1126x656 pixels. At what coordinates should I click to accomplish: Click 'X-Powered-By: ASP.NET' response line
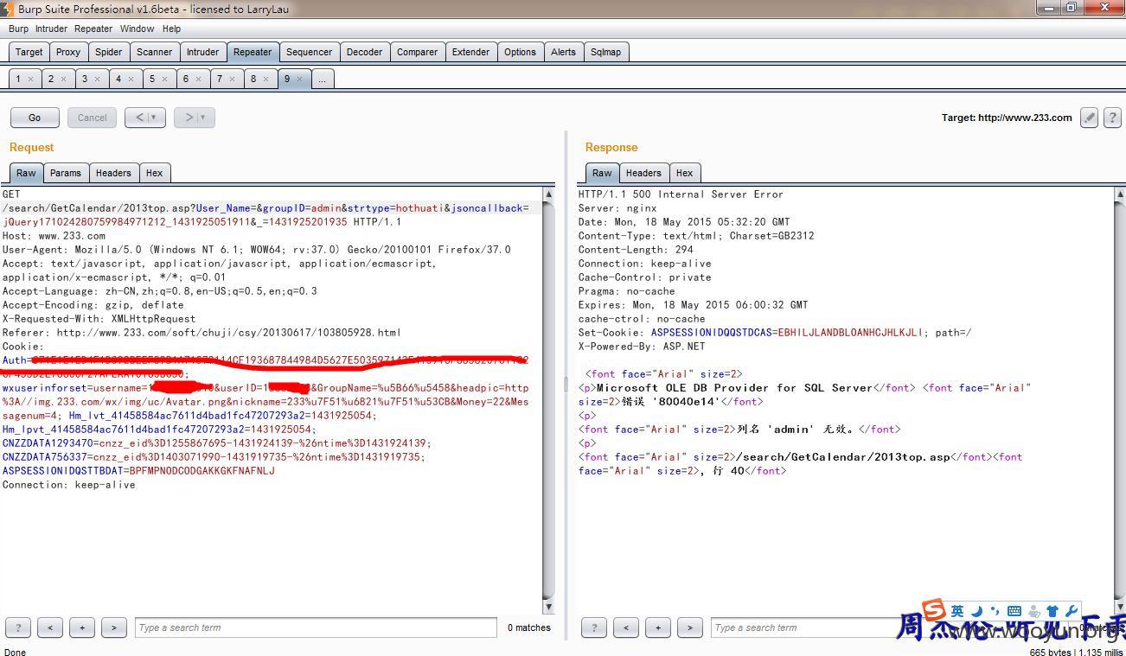pos(642,347)
